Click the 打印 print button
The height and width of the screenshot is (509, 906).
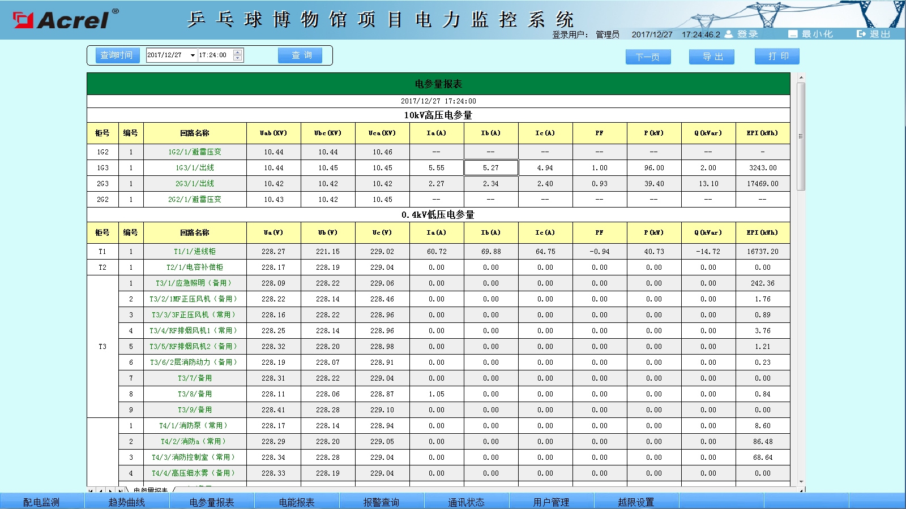[x=777, y=56]
